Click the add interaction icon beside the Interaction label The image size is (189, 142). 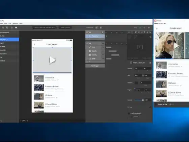(97, 28)
